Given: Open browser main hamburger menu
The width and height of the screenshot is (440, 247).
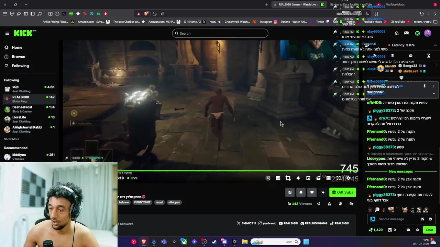Looking at the screenshot, I should [5, 14].
